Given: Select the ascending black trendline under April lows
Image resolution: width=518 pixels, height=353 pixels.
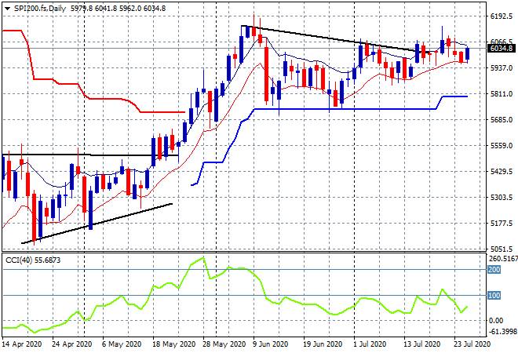Looking at the screenshot, I should pos(99,223).
